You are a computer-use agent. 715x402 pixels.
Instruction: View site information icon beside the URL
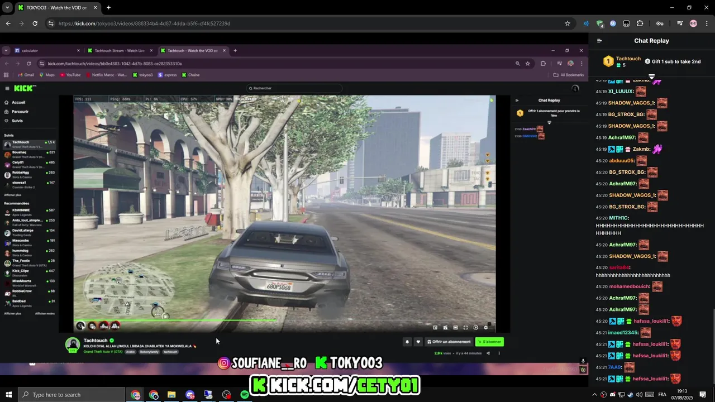coord(51,23)
